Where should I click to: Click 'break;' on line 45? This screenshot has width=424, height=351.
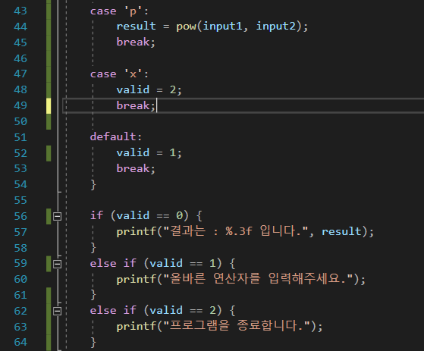click(136, 42)
